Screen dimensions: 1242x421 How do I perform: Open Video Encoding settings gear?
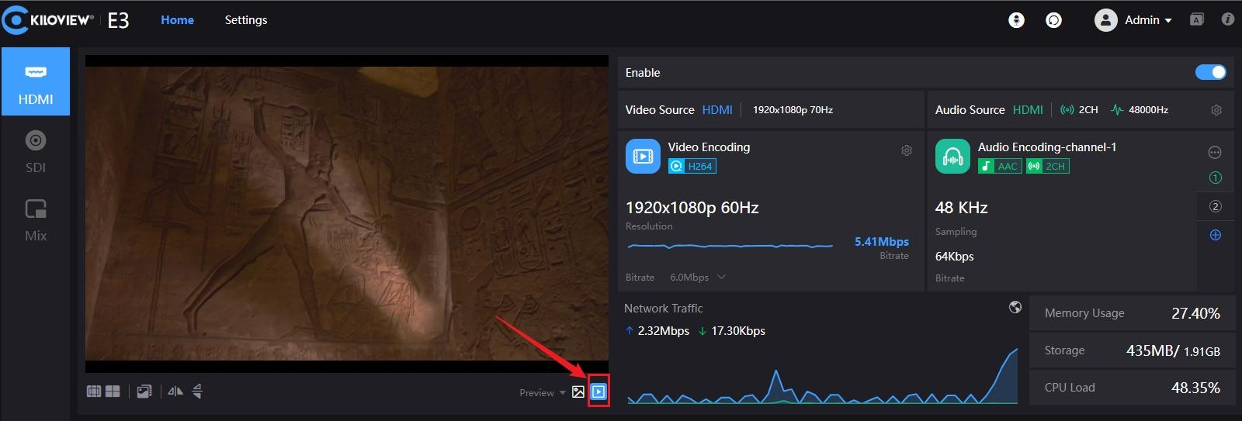pos(906,150)
